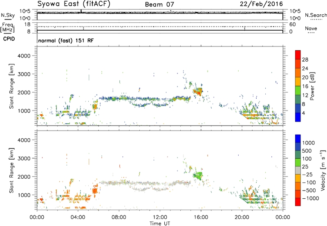Click the date '22/Feb/2016'
327x226 pixels.
click(x=261, y=4)
